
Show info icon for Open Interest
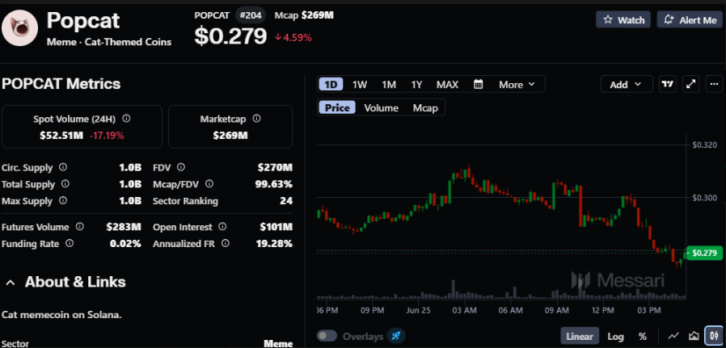pos(222,226)
